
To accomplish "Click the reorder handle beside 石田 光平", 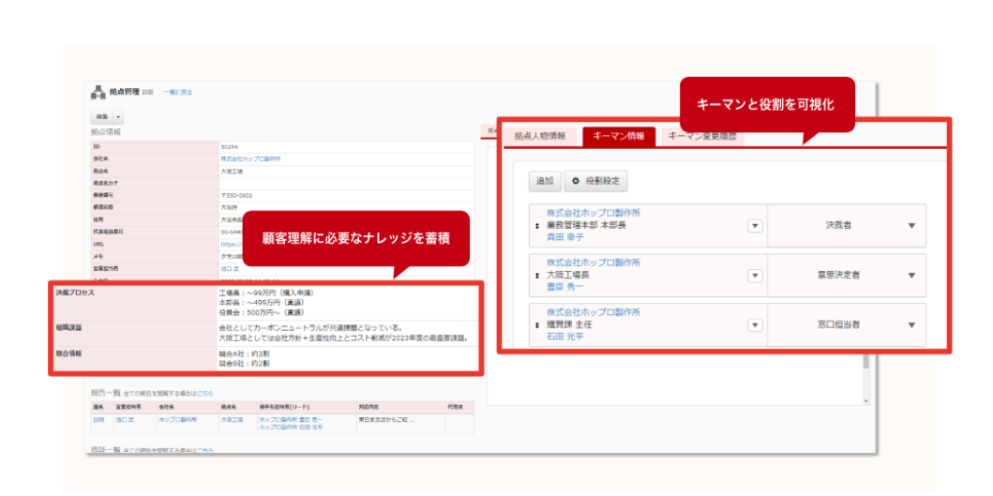I will point(537,325).
